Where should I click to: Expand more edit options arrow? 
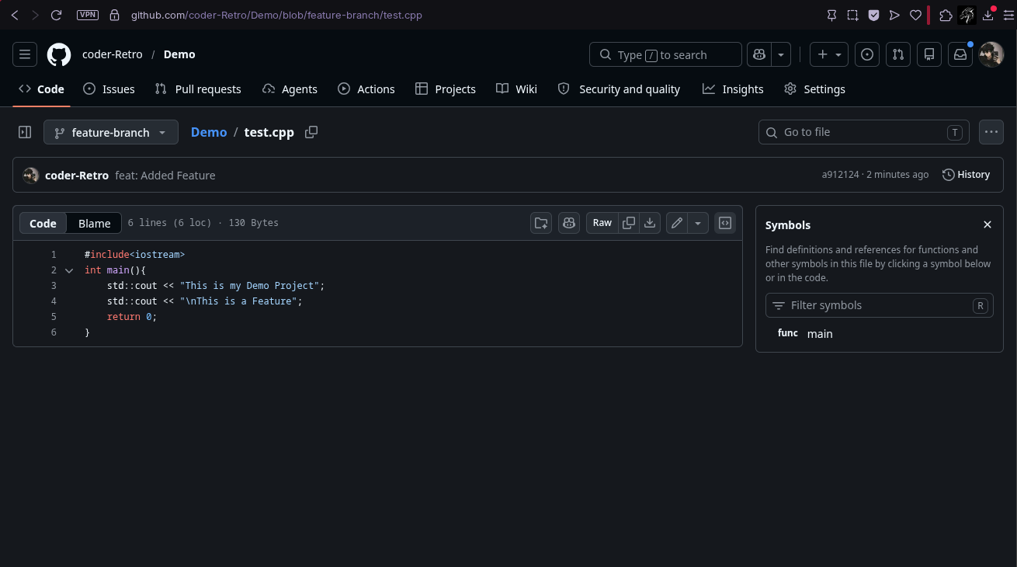click(x=698, y=223)
